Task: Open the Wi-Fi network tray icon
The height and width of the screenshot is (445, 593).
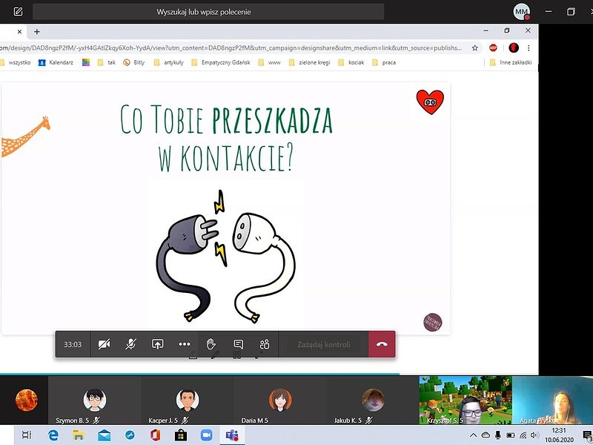Action: point(523,435)
